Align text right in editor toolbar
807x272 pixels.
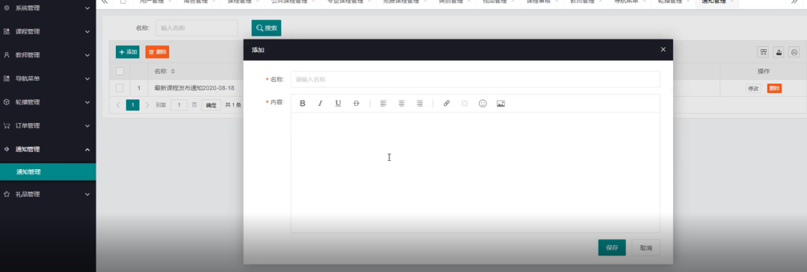click(x=419, y=103)
